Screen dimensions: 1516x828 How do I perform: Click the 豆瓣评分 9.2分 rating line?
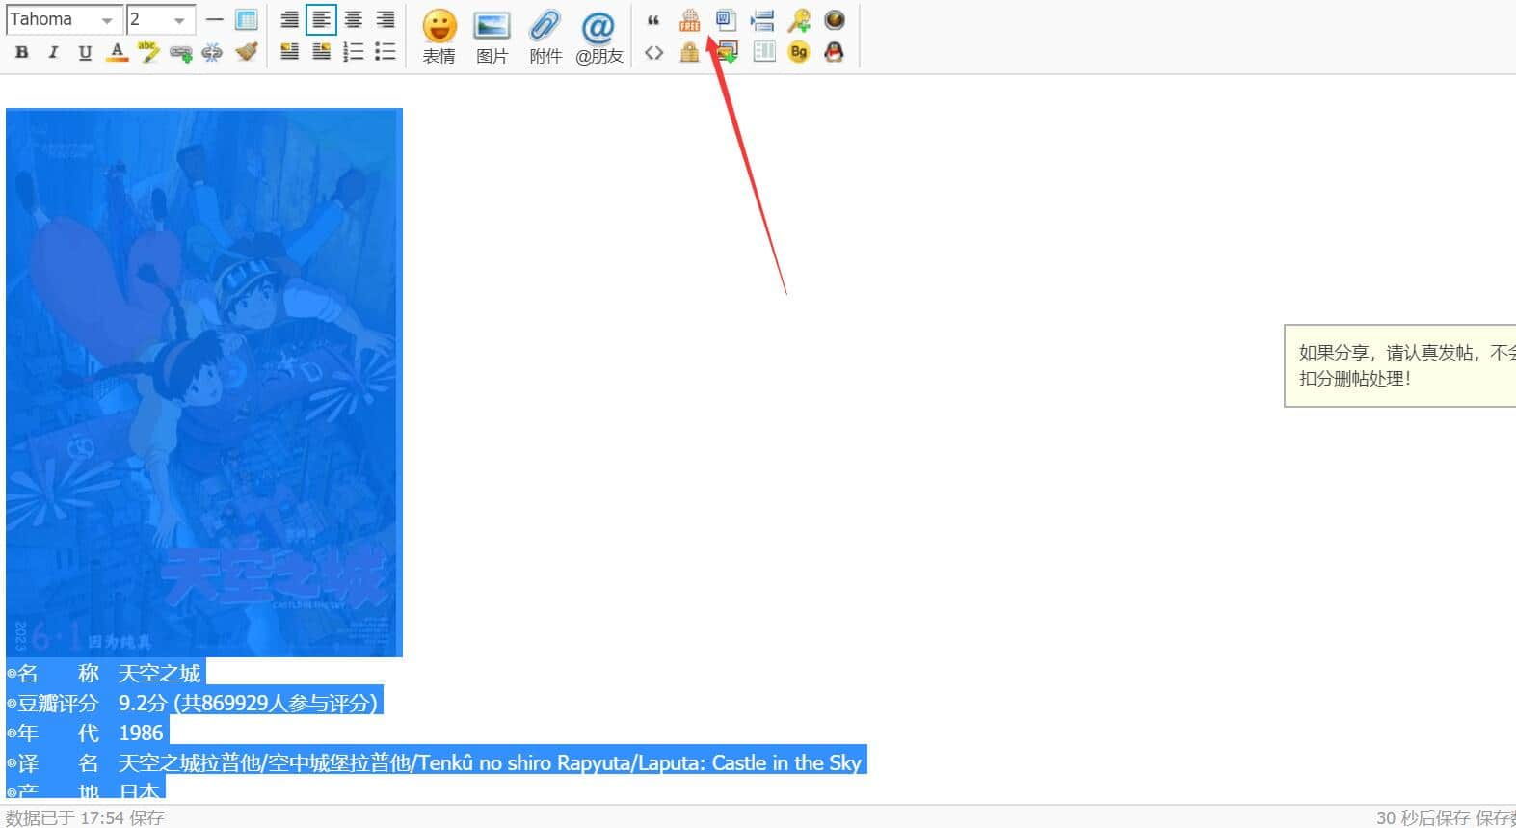pyautogui.click(x=193, y=703)
